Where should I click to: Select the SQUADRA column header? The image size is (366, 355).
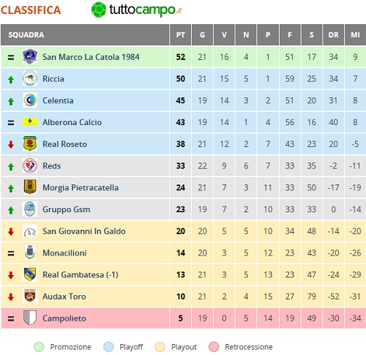tap(85, 35)
